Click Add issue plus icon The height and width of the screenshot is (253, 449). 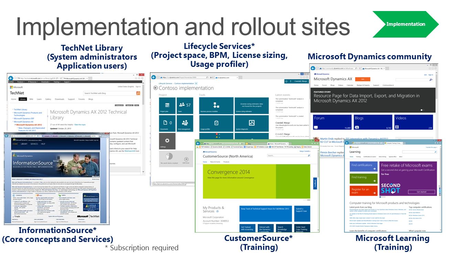point(186,159)
